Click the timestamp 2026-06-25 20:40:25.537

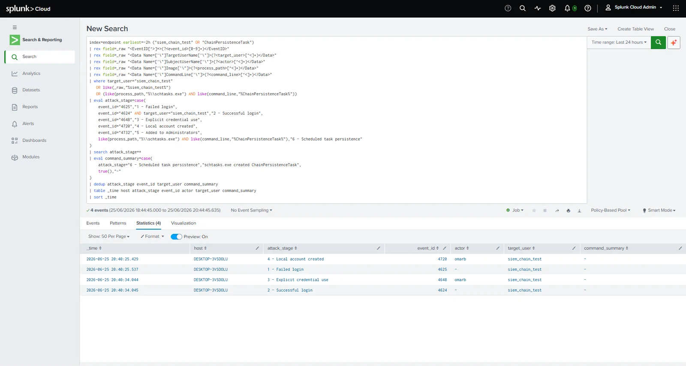112,269
